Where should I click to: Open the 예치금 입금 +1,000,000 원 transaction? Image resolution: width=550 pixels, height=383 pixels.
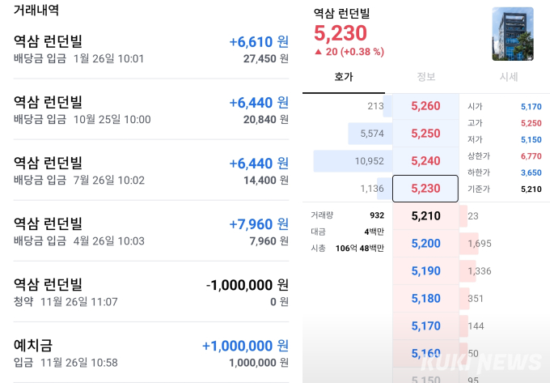coord(151,352)
